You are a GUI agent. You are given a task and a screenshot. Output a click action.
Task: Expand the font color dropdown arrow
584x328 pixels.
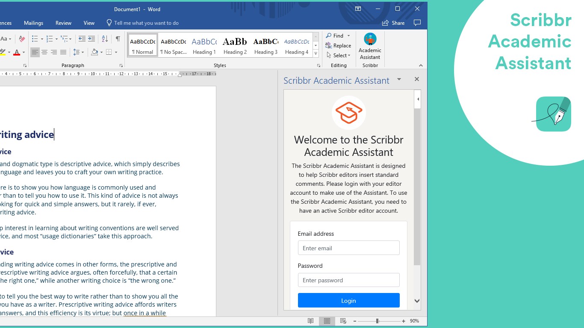click(x=24, y=52)
